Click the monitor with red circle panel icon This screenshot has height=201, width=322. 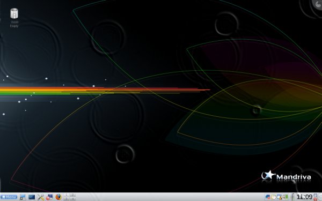coord(49,197)
